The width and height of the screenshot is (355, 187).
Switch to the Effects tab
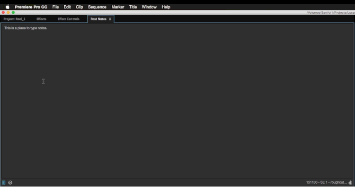click(42, 19)
